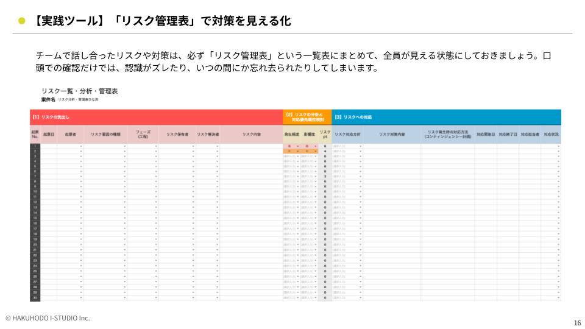Click the HAKUHODO I-STUDIO Inc. copyright text
Viewport: 585px width, 329px height.
click(48, 318)
